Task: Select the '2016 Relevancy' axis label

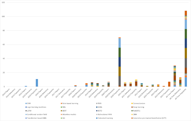Action: pos(43,93)
